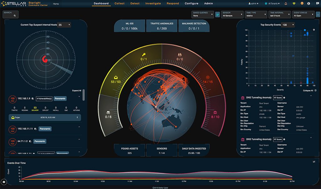321x189 pixels.
Task: Click the heart health status icon
Action: tap(294, 3)
